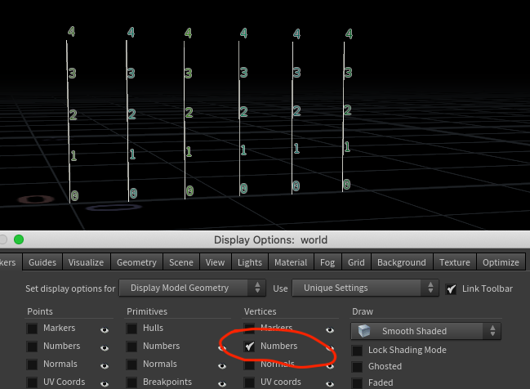Enable the Primitives Hulls checkbox

click(x=131, y=328)
